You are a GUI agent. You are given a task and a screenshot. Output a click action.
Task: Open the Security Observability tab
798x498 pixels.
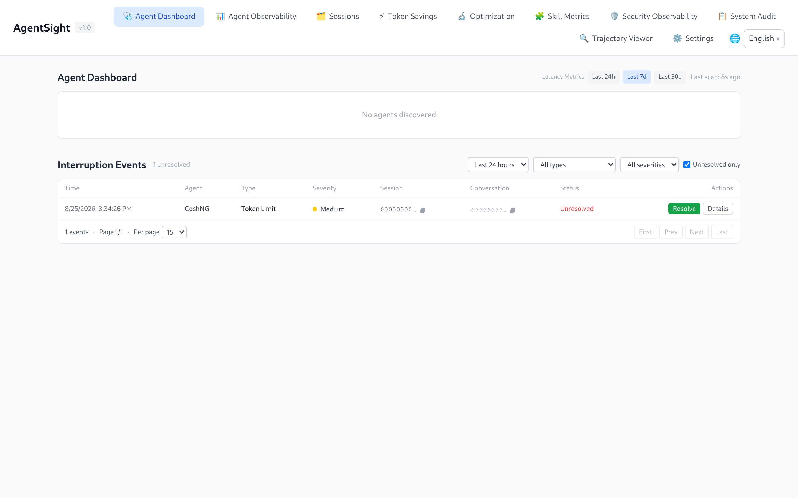pyautogui.click(x=654, y=17)
